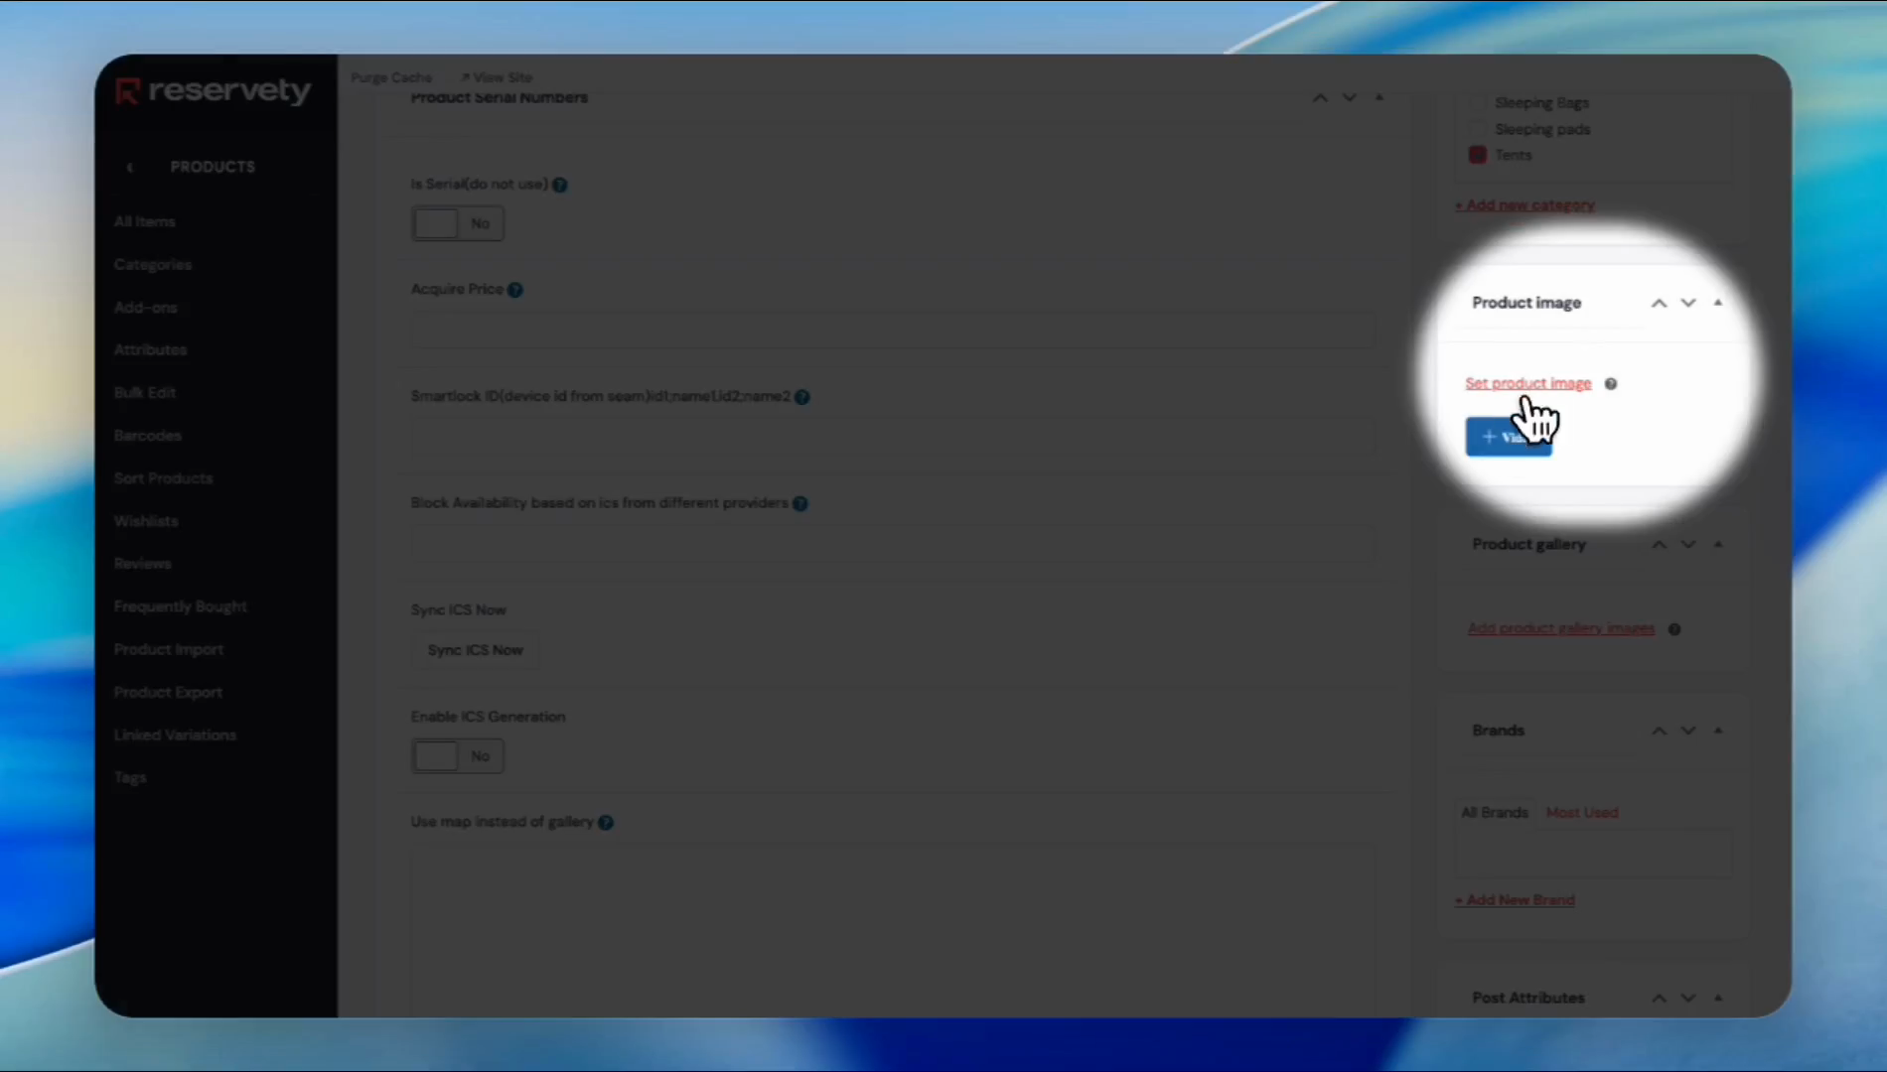Switch to the Most Used brands tab
The image size is (1887, 1072).
click(x=1581, y=813)
